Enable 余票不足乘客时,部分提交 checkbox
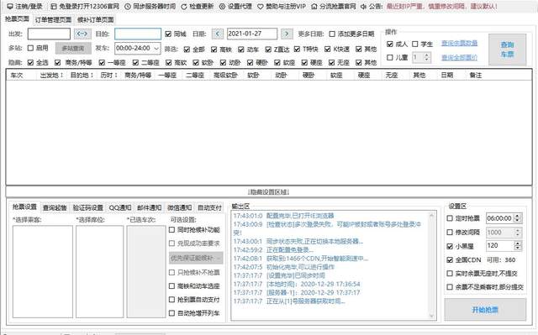 pos(450,287)
